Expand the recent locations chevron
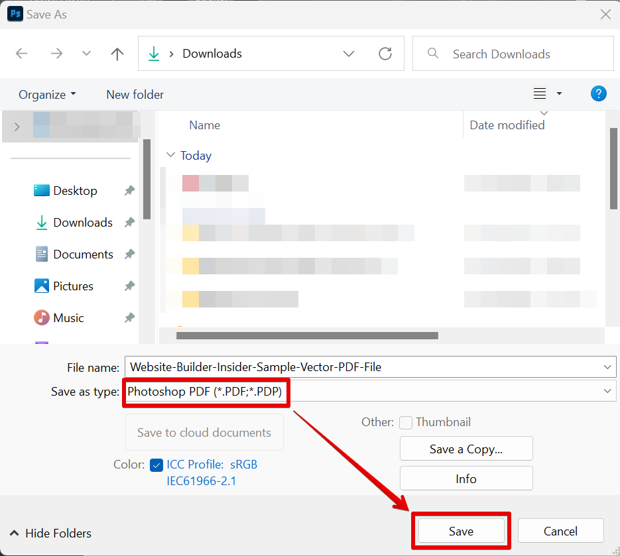Image resolution: width=620 pixels, height=556 pixels. pyautogui.click(x=86, y=54)
